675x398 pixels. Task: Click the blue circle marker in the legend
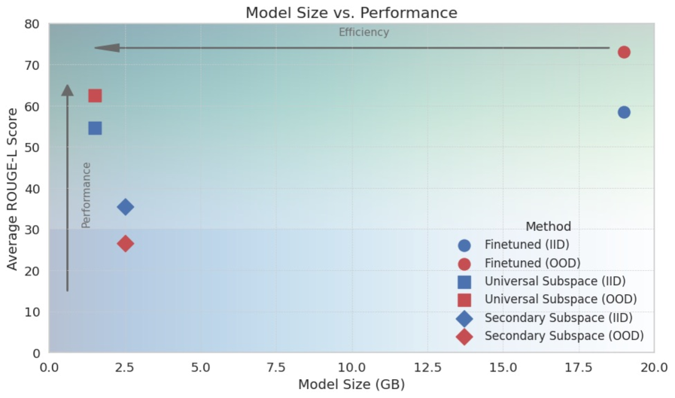[464, 245]
